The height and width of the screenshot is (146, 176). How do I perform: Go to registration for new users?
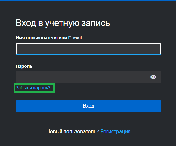pyautogui.click(x=115, y=131)
